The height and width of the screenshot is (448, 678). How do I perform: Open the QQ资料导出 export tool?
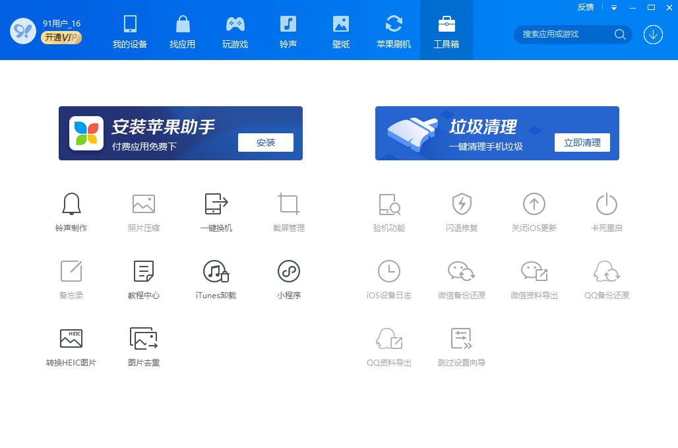click(x=389, y=347)
